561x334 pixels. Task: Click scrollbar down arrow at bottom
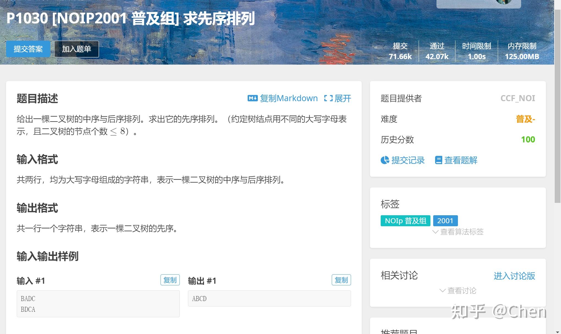[557, 332]
